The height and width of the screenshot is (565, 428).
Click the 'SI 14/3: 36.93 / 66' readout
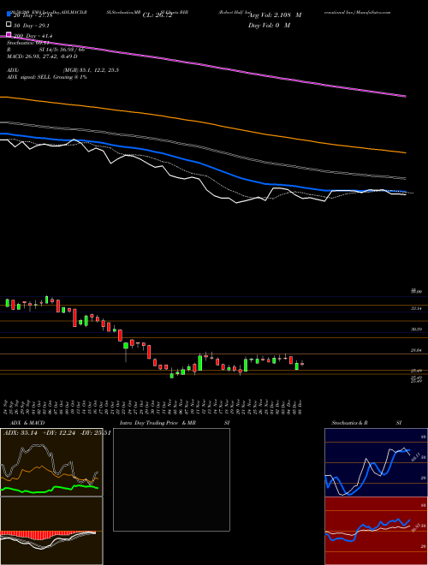pos(62,50)
